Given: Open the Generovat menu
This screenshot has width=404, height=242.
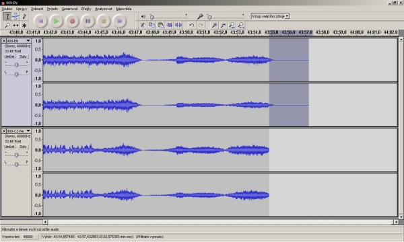Looking at the screenshot, I should pos(69,9).
